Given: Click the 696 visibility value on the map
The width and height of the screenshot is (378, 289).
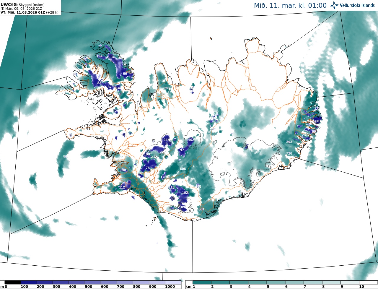Looking at the screenshot, I should pyautogui.click(x=183, y=169).
